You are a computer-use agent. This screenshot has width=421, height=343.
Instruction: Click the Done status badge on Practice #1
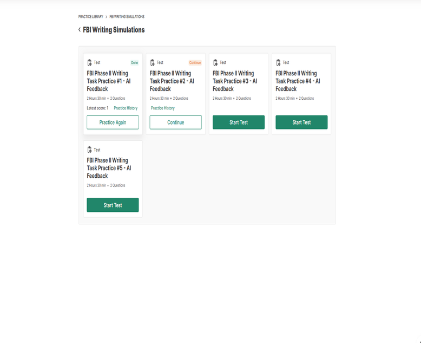point(135,63)
